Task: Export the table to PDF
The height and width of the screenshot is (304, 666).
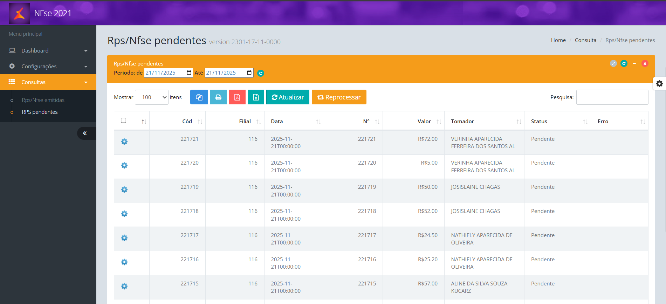Action: (237, 97)
